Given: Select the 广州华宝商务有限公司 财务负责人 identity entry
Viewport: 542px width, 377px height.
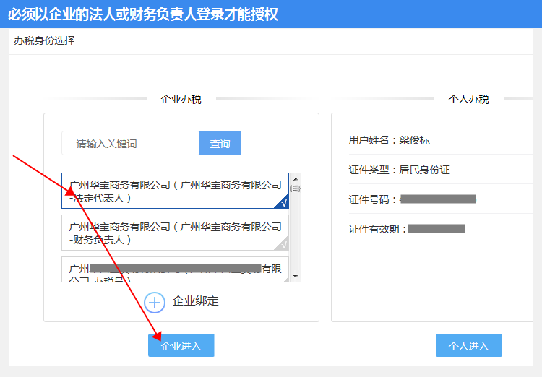Looking at the screenshot, I should (x=175, y=233).
